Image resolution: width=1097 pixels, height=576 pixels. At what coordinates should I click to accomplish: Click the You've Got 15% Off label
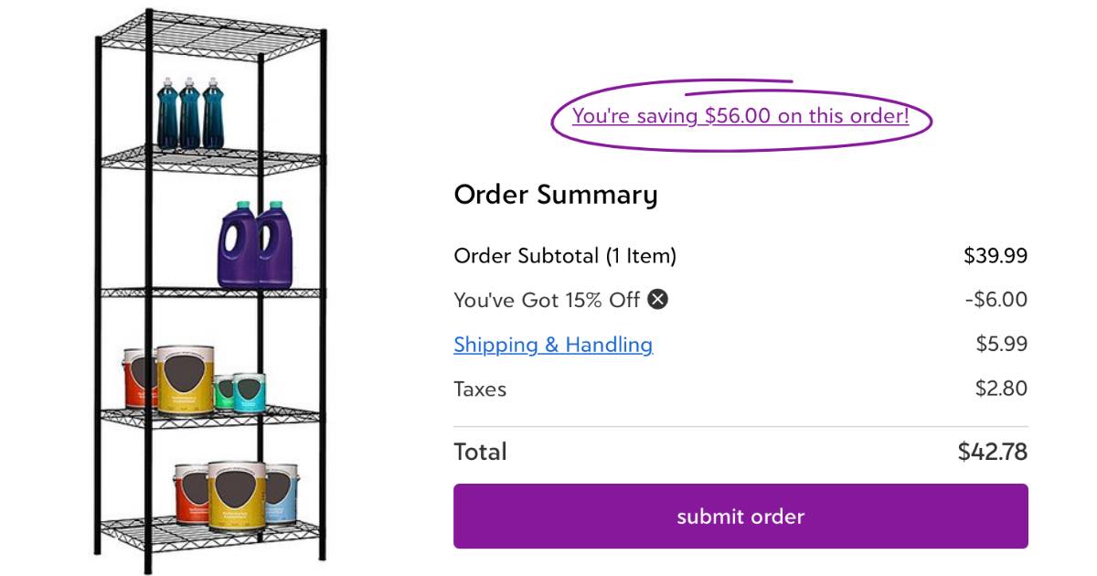pyautogui.click(x=539, y=299)
